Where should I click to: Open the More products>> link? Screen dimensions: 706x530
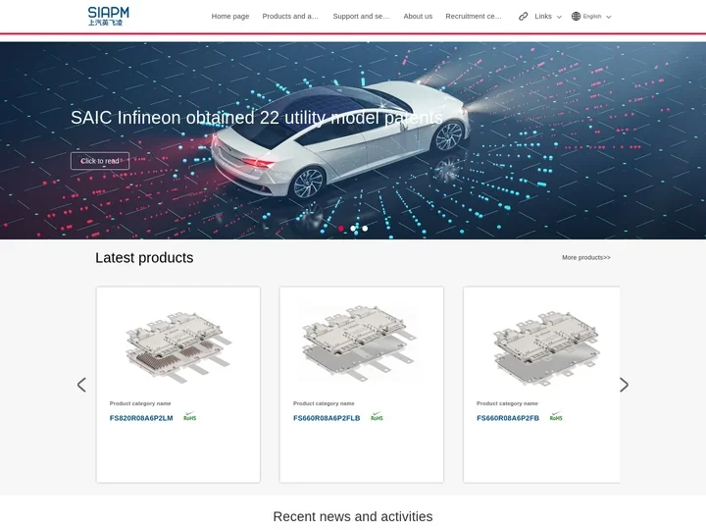[585, 258]
